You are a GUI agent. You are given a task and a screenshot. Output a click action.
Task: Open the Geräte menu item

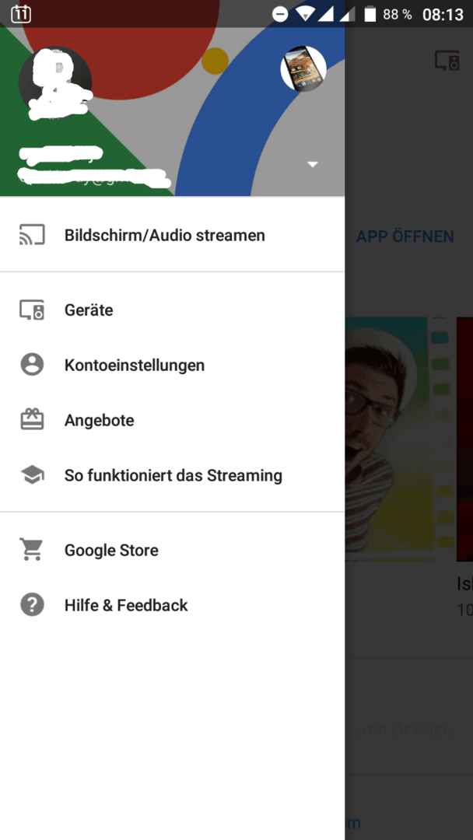173,310
